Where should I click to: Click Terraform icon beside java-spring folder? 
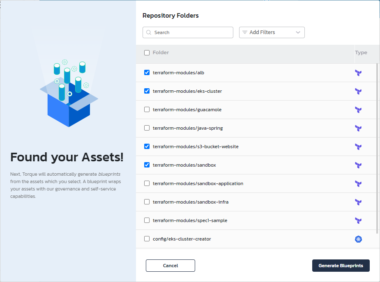(358, 128)
